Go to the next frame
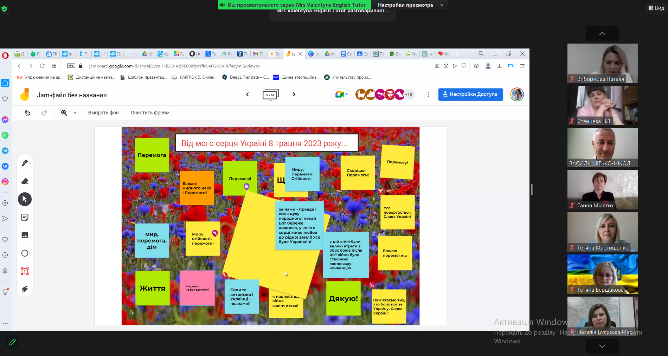This screenshot has width=668, height=356. coord(294,94)
